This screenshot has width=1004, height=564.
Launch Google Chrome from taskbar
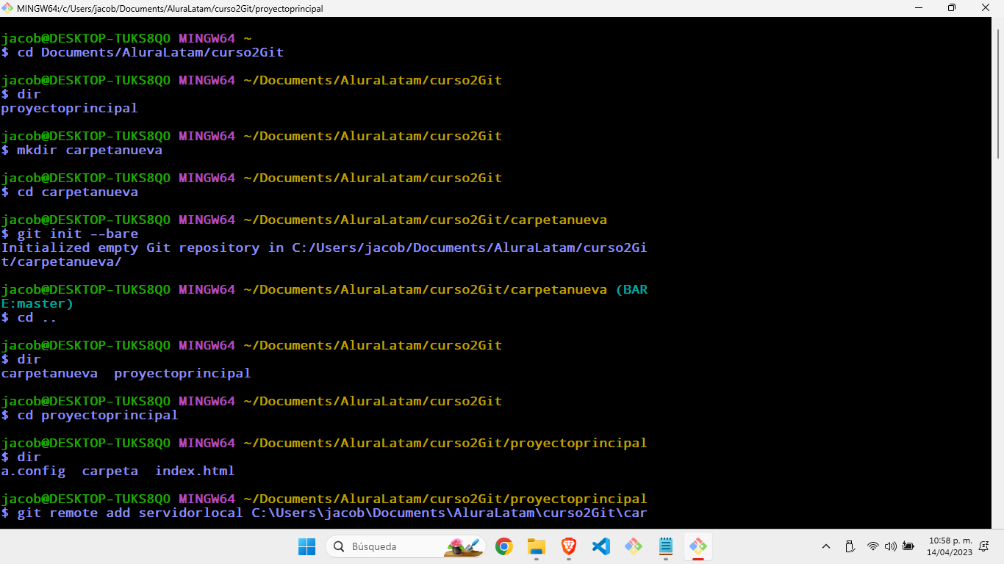pos(503,546)
